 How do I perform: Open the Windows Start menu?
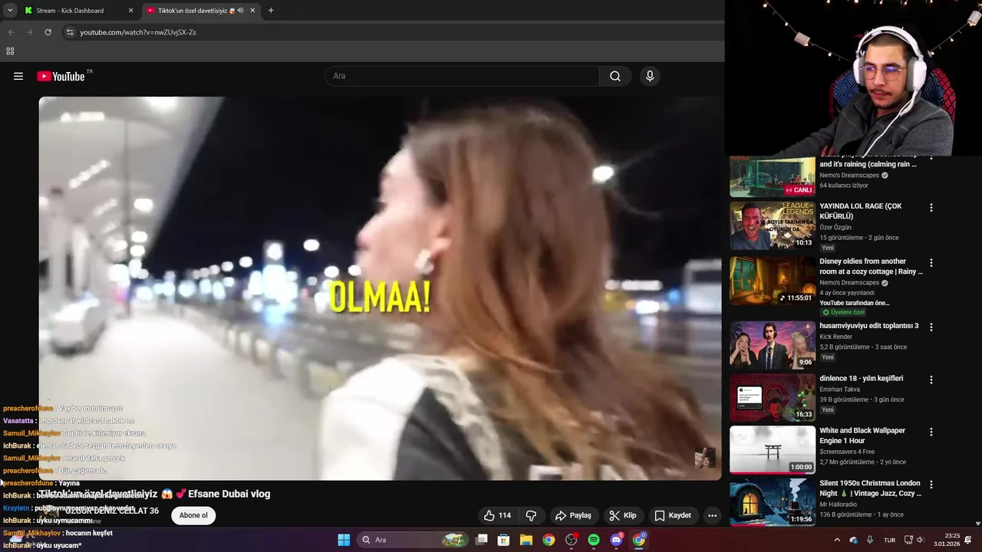(x=344, y=540)
